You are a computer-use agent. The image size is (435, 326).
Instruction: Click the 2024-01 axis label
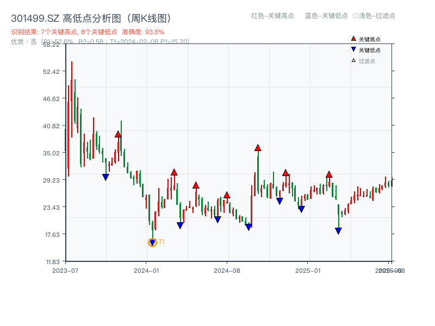coord(146,269)
